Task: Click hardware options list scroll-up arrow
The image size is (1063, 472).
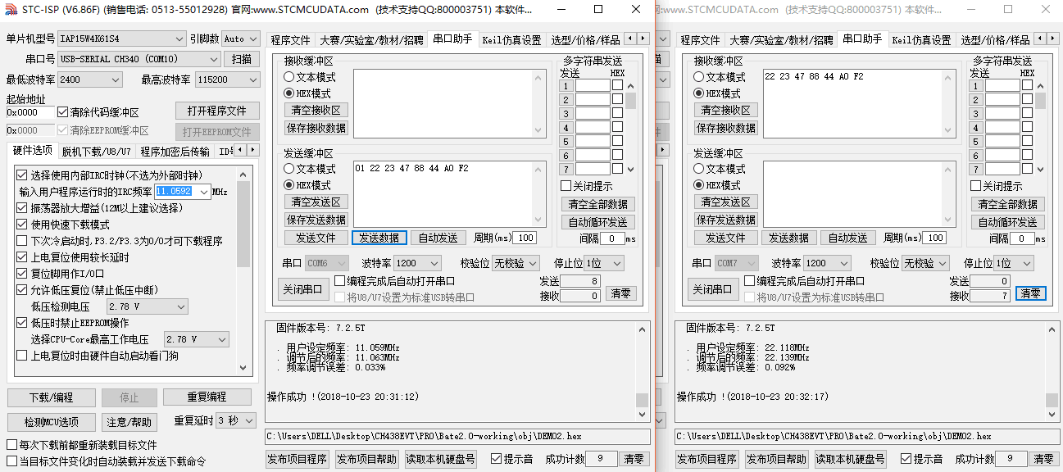Action: tap(243, 175)
